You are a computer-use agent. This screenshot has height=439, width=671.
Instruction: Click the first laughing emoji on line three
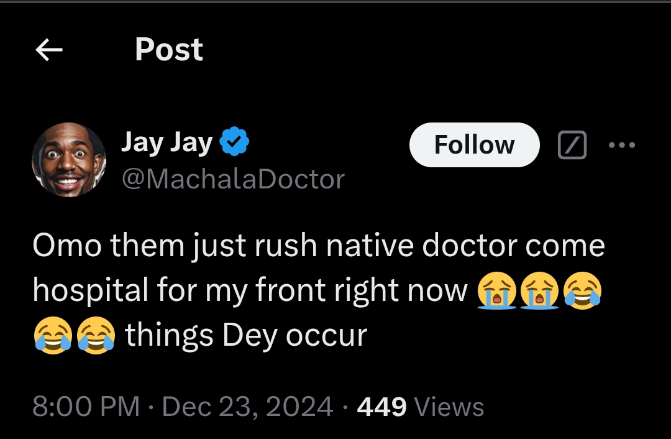pyautogui.click(x=52, y=336)
